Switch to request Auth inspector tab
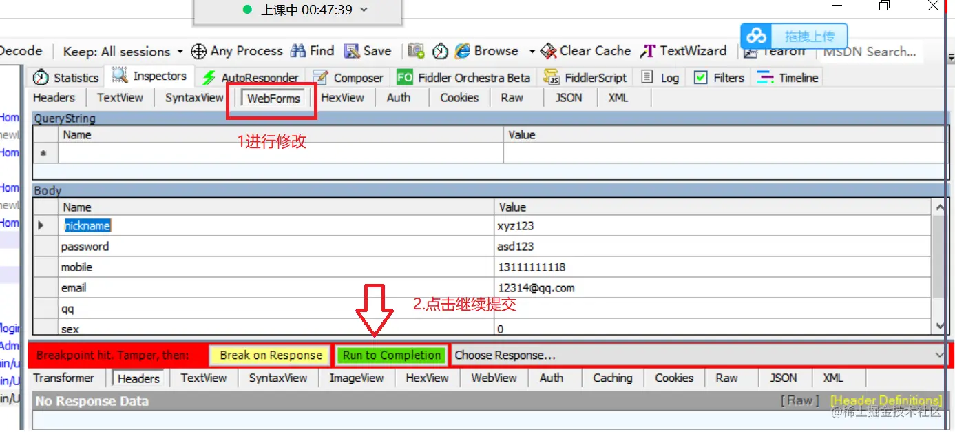This screenshot has width=955, height=432. pos(399,98)
